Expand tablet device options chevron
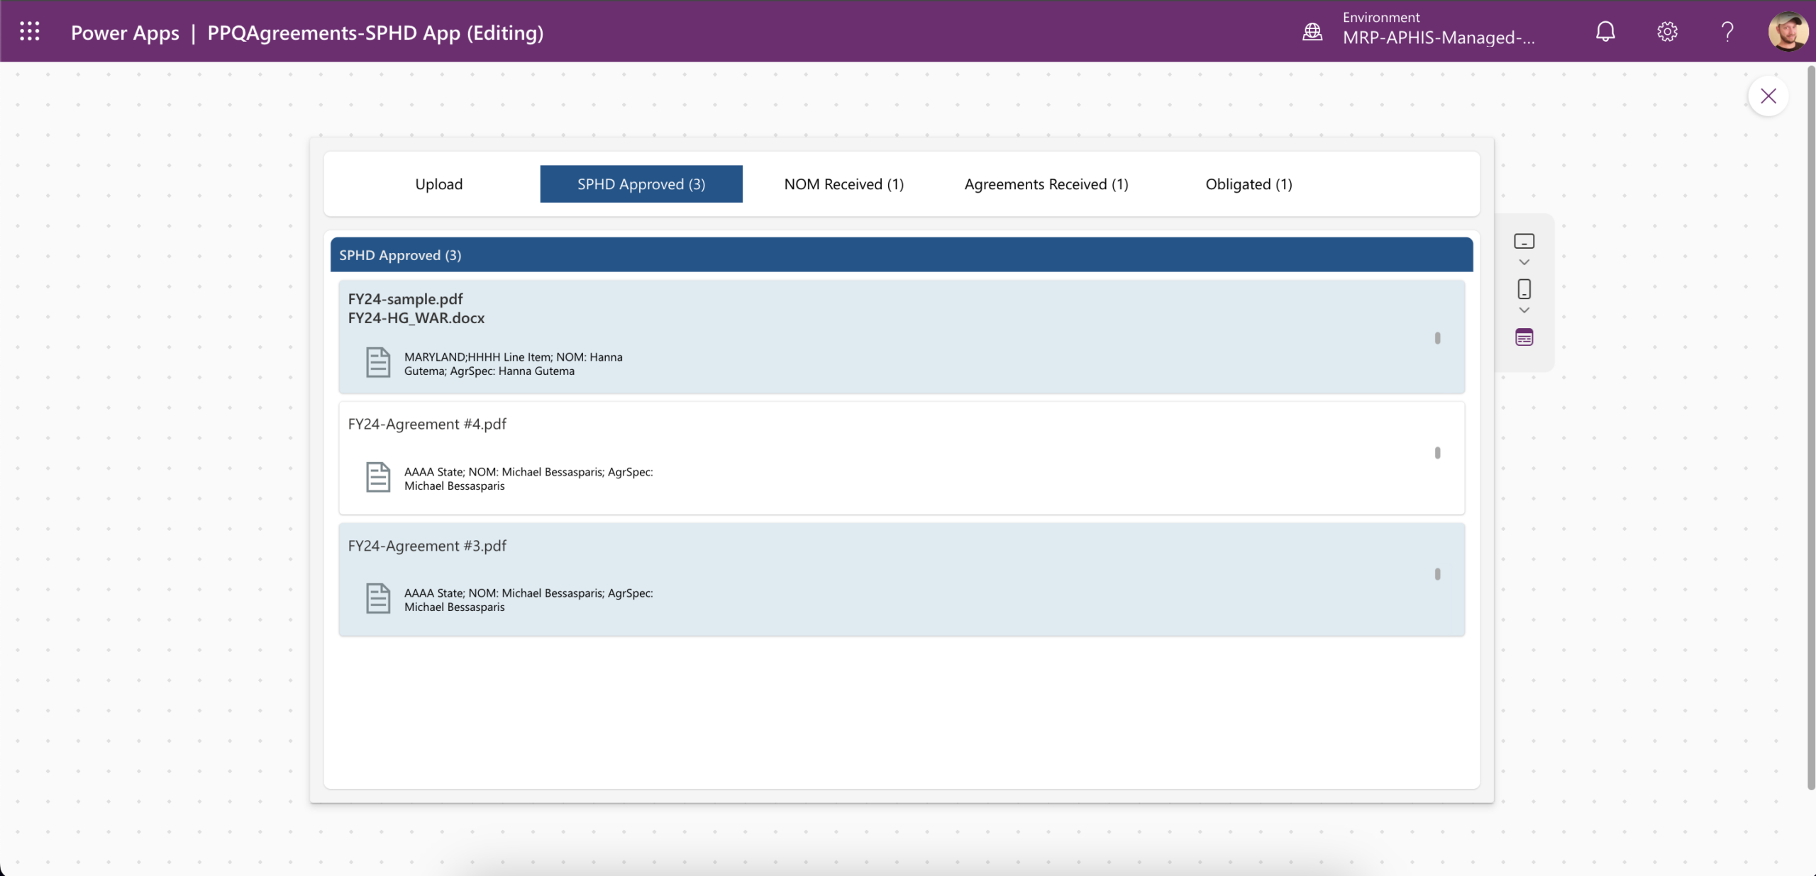Viewport: 1816px width, 876px height. coord(1524,263)
